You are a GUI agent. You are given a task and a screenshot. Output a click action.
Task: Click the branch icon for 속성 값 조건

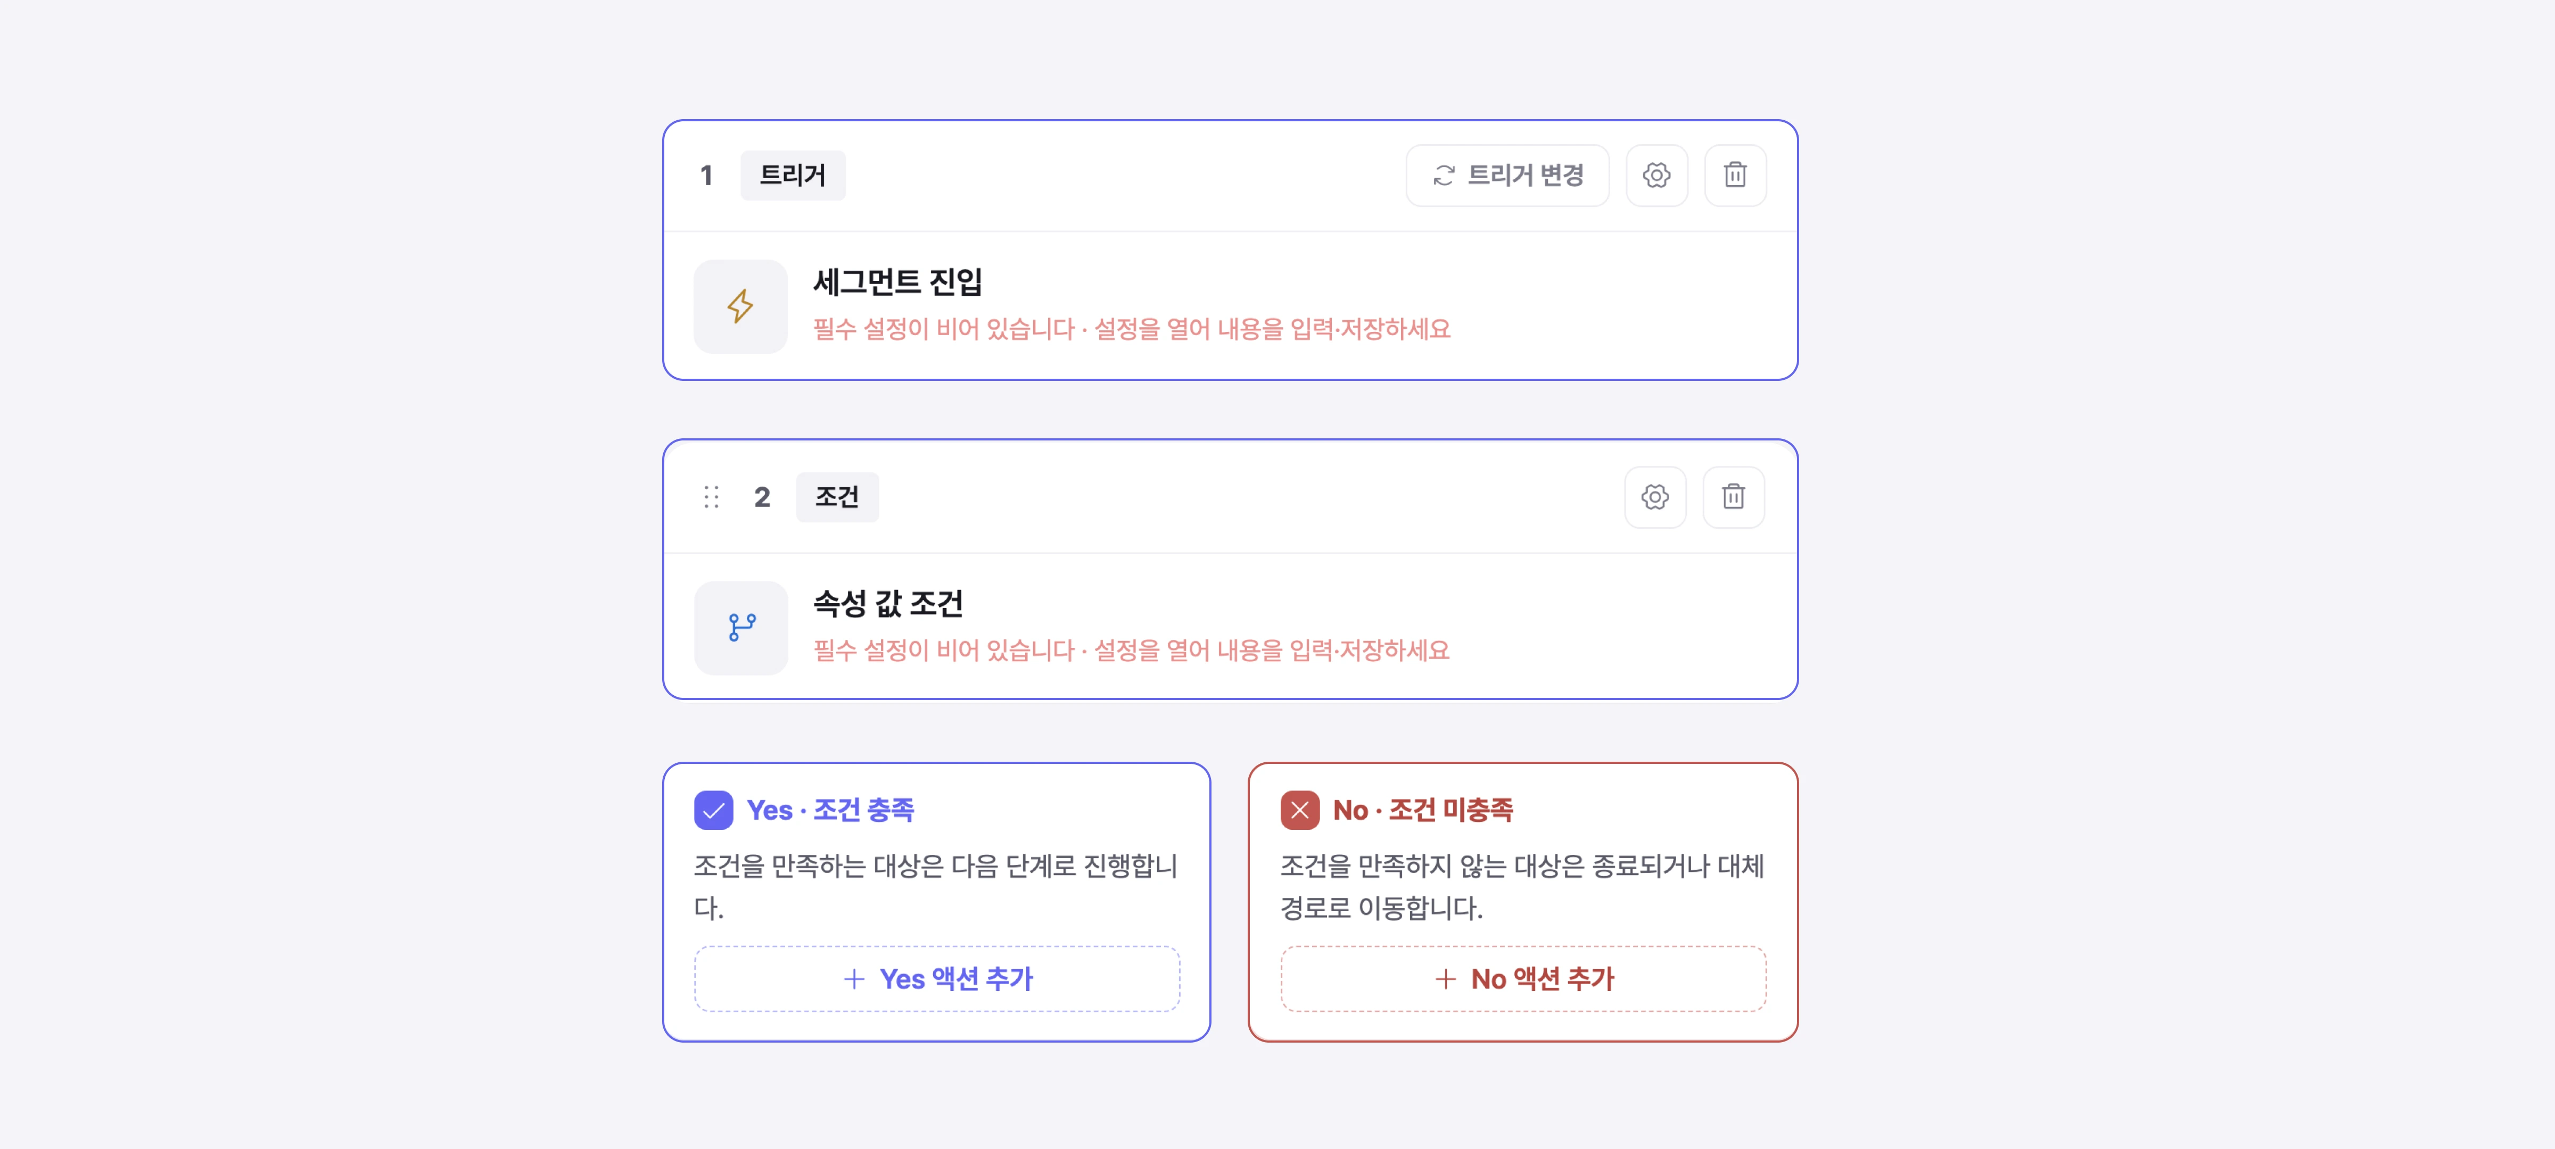point(741,628)
